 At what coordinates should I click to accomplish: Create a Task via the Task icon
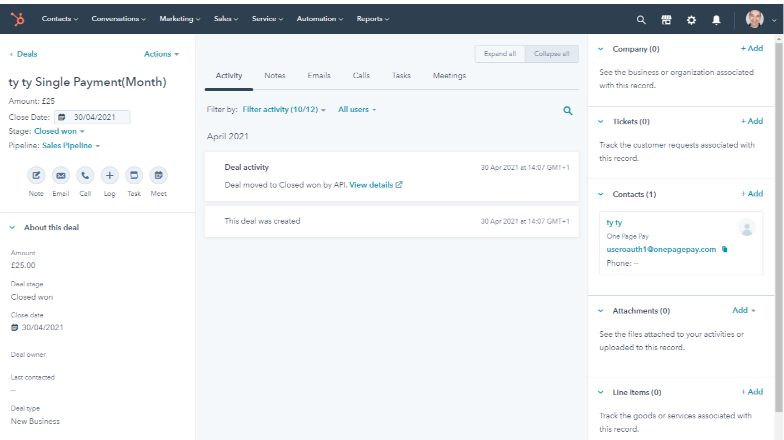coord(133,175)
